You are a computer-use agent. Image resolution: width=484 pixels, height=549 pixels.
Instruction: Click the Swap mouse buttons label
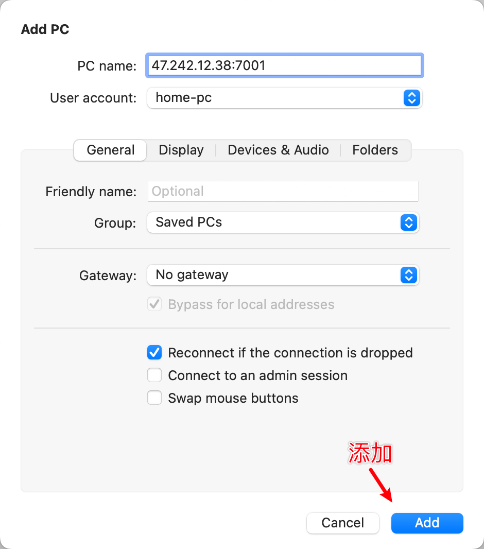point(233,398)
